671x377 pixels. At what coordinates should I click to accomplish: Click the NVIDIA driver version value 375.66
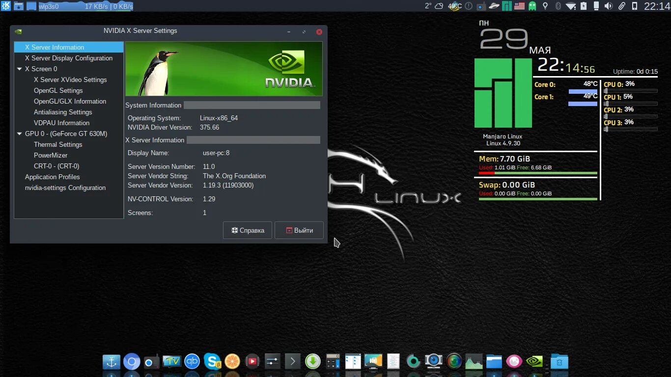(209, 127)
